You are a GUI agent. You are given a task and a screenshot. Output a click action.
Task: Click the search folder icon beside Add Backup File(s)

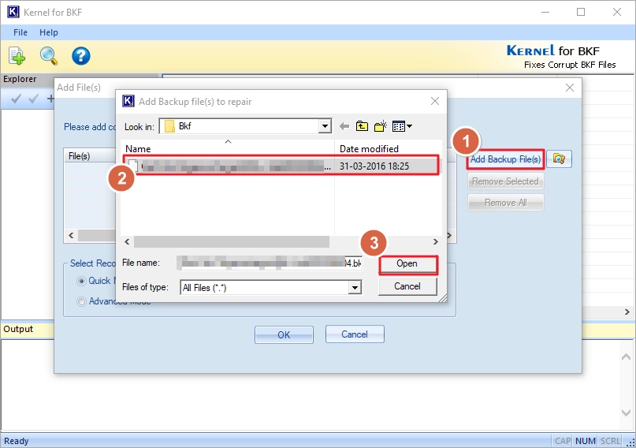(x=559, y=159)
